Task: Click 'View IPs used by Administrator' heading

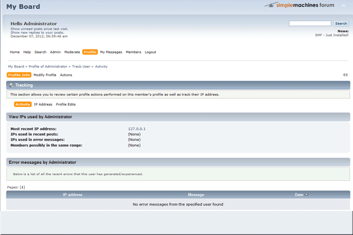Action: point(40,117)
